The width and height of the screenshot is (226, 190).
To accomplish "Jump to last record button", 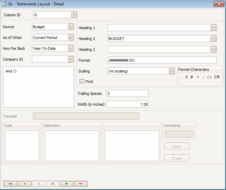I will pyautogui.click(x=53, y=184).
